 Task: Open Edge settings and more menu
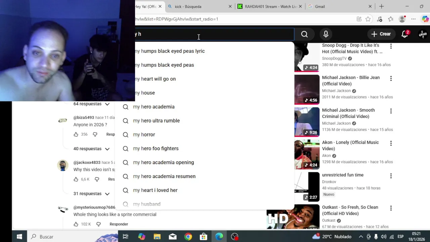(x=414, y=19)
